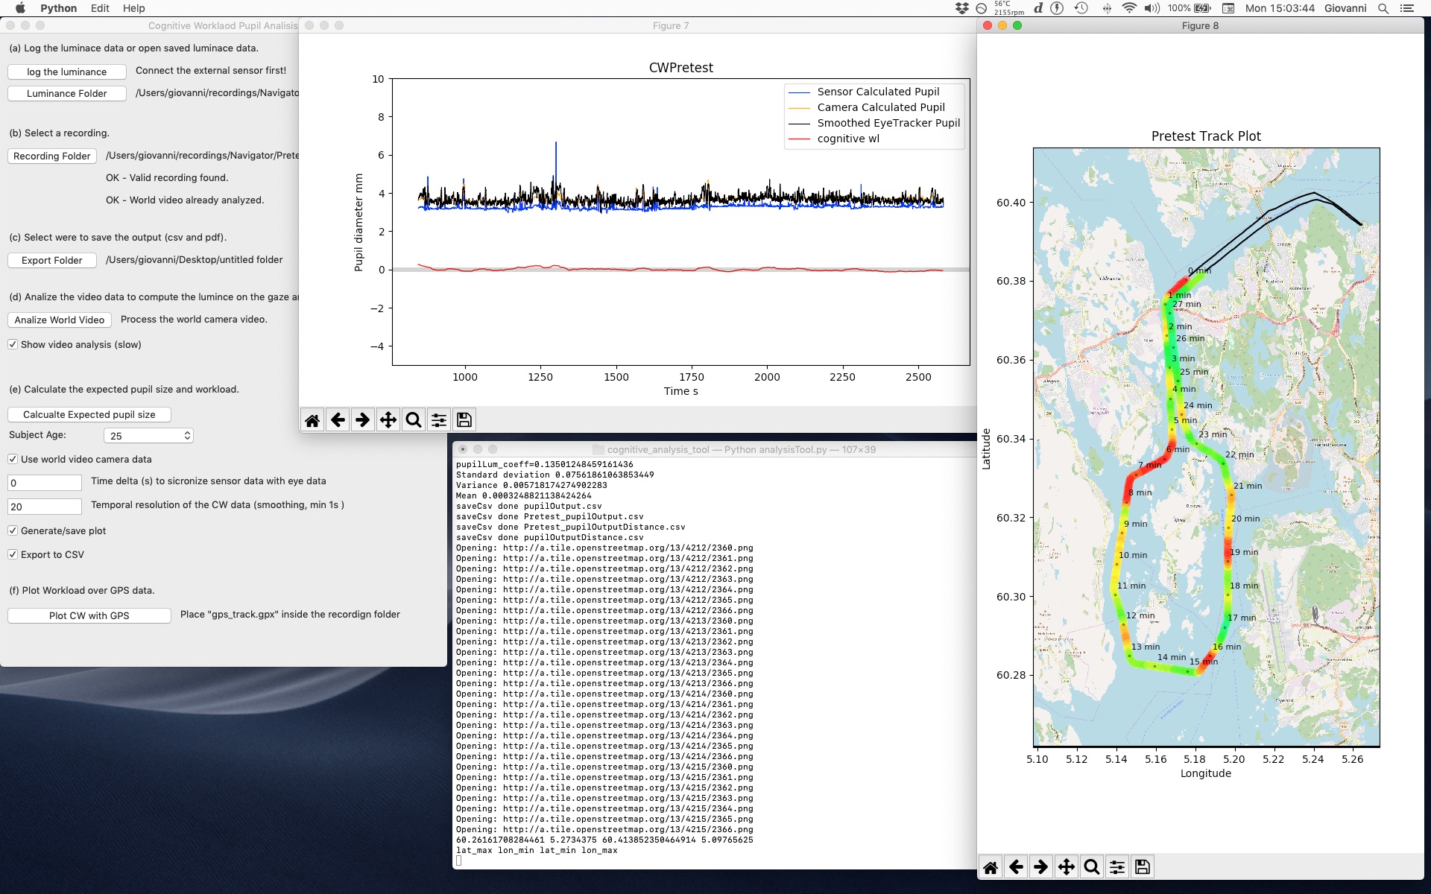Image resolution: width=1431 pixels, height=894 pixels.
Task: Toggle the Export to CSV checkbox
Action: tap(13, 554)
